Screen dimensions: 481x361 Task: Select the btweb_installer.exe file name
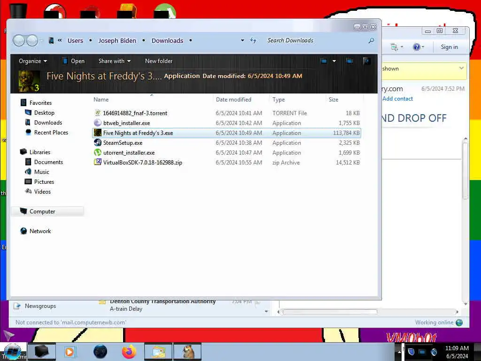click(127, 123)
